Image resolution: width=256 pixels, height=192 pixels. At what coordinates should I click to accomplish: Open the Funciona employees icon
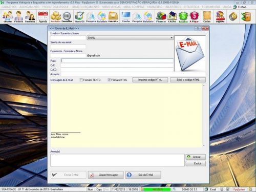point(30,17)
